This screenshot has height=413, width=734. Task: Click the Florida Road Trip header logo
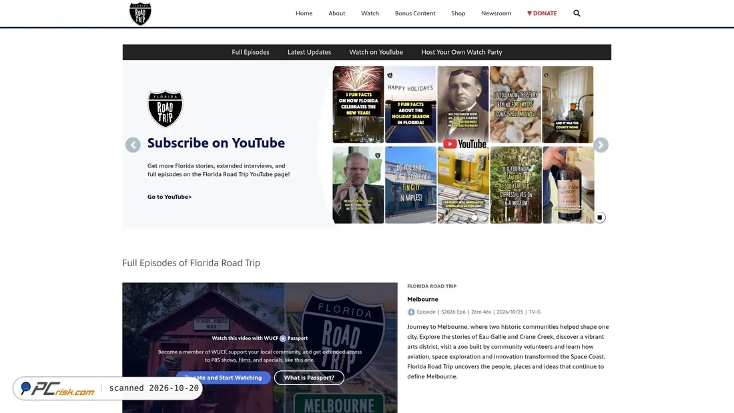tap(140, 13)
